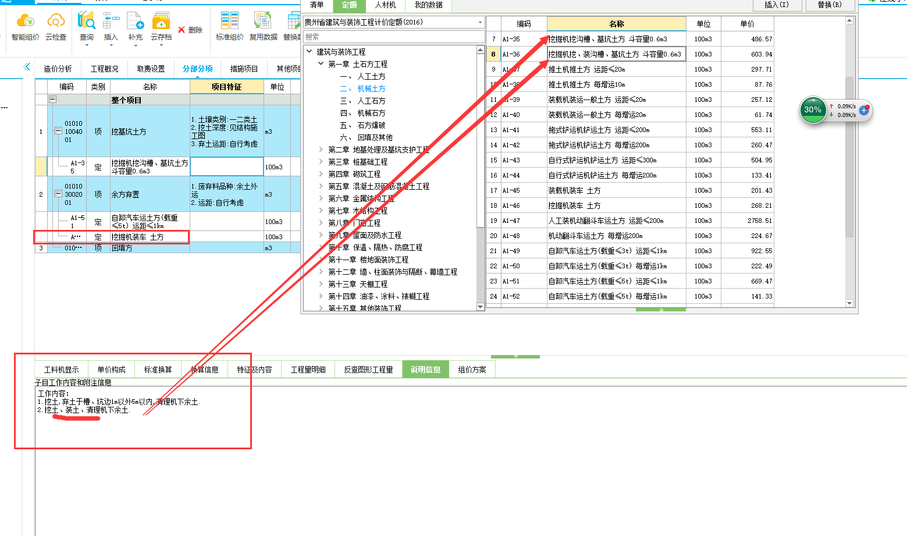Expand 第十三章 天棚工程 chapter node

321,283
